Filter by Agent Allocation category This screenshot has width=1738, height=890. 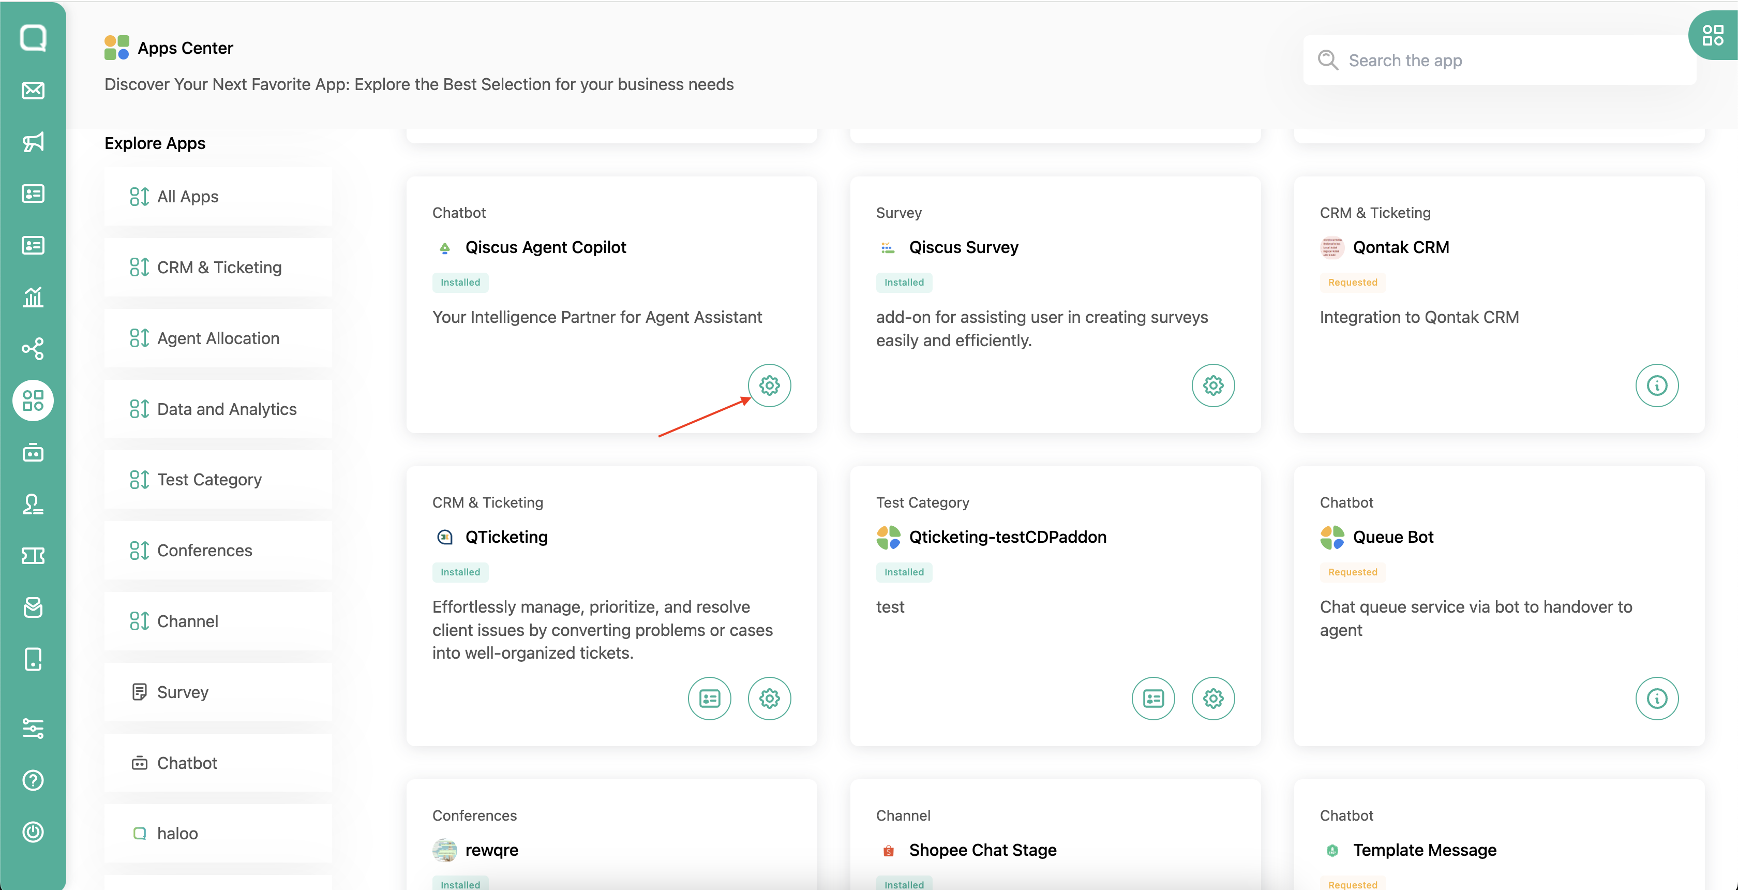click(218, 338)
